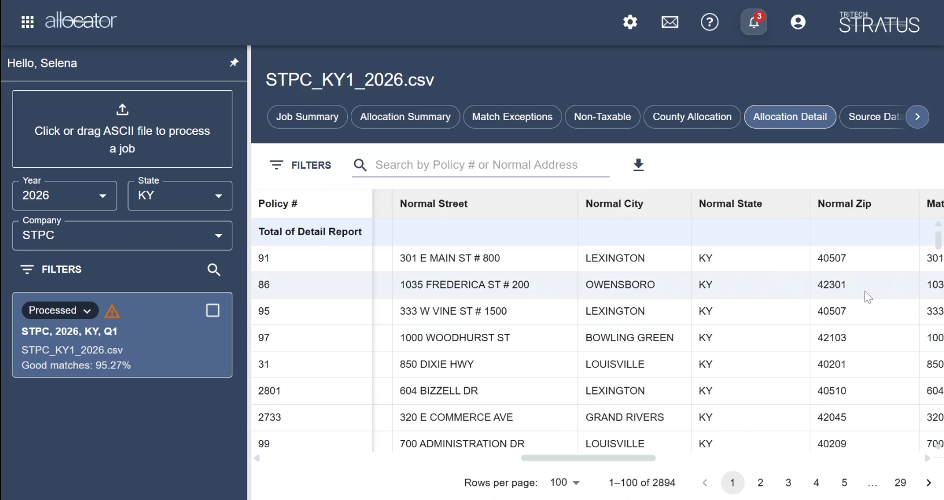Open settings gear icon
944x500 pixels.
pos(630,22)
